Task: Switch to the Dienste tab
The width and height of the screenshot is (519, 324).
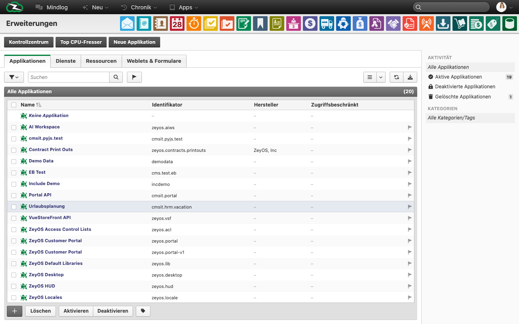Action: [66, 61]
